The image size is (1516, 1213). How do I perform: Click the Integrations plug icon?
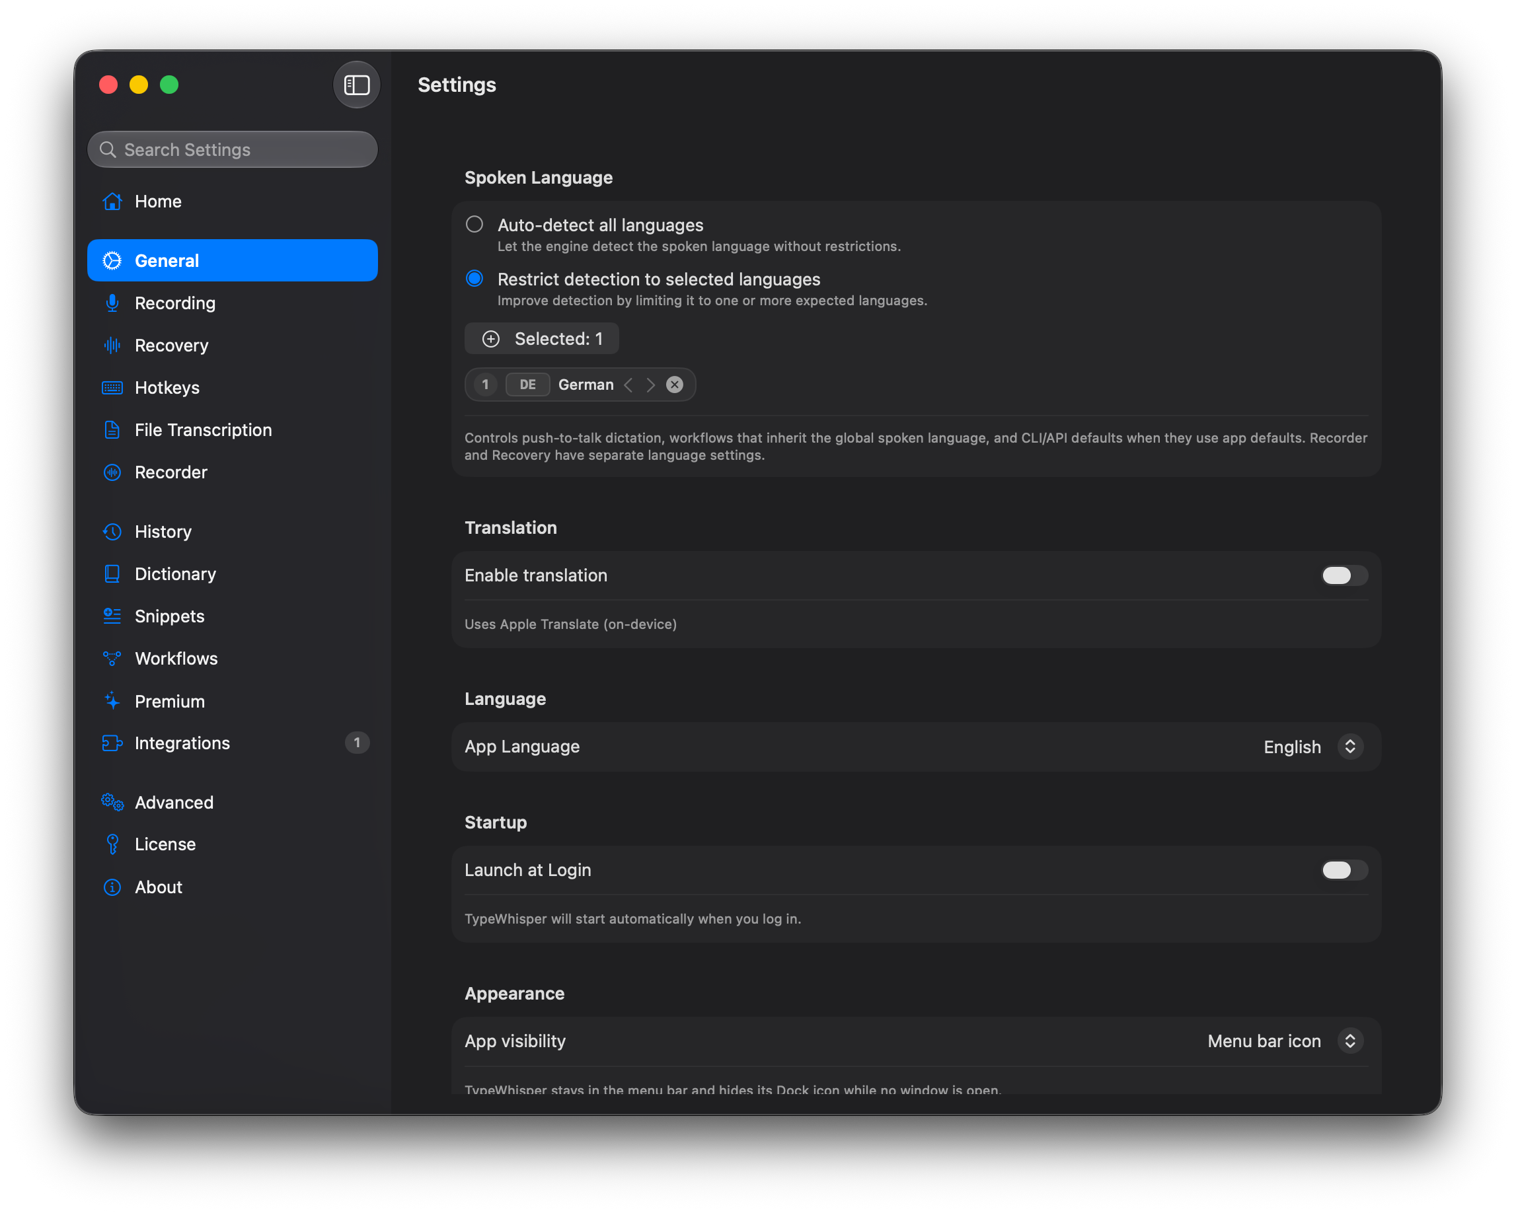[x=112, y=743]
